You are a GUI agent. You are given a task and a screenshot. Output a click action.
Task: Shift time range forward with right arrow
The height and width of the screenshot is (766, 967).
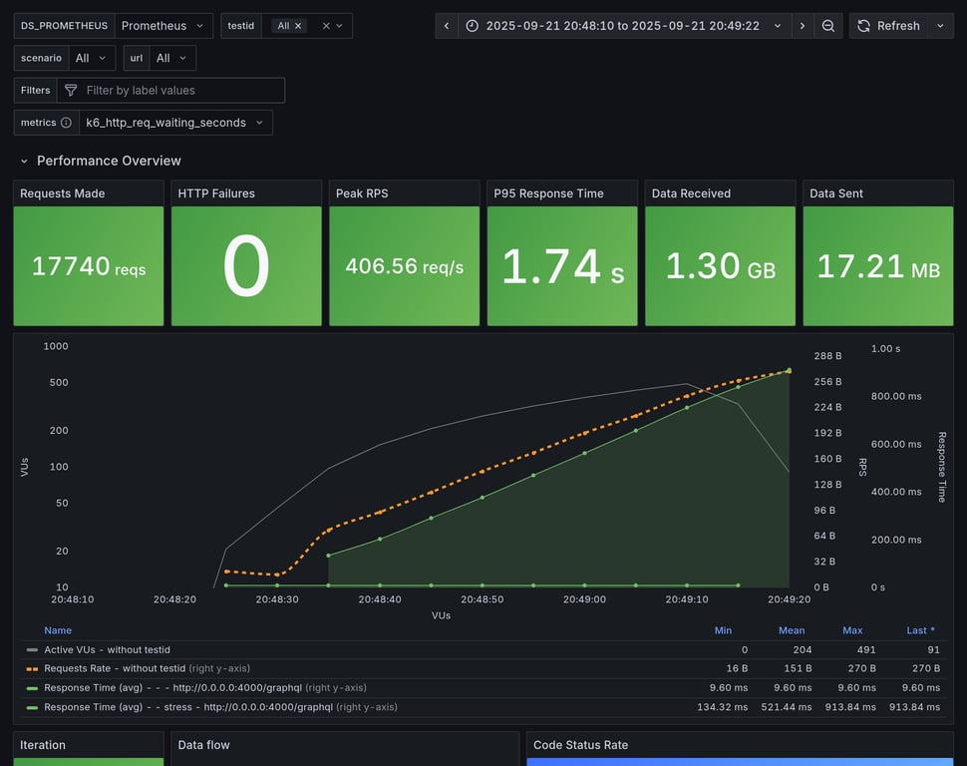pos(803,26)
